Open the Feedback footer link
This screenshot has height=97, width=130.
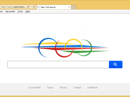tap(92, 88)
